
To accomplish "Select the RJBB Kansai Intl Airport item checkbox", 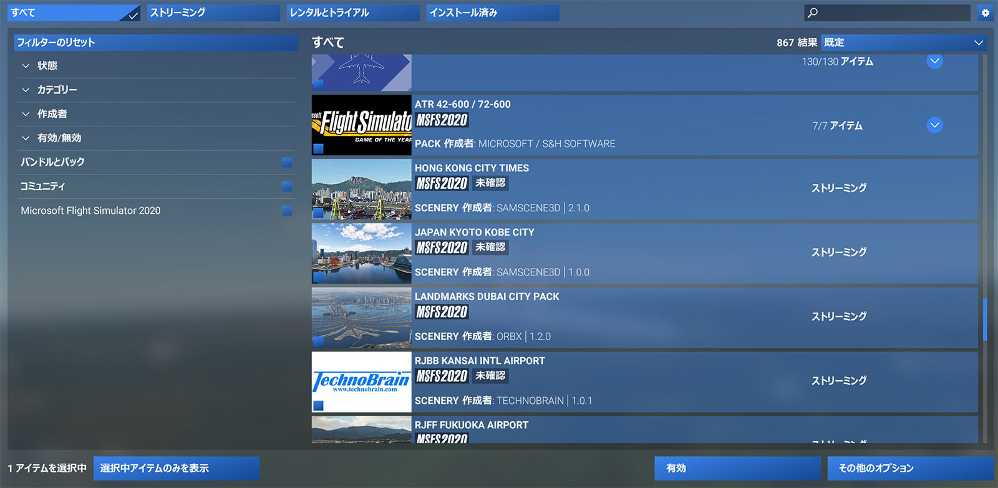I will [318, 405].
